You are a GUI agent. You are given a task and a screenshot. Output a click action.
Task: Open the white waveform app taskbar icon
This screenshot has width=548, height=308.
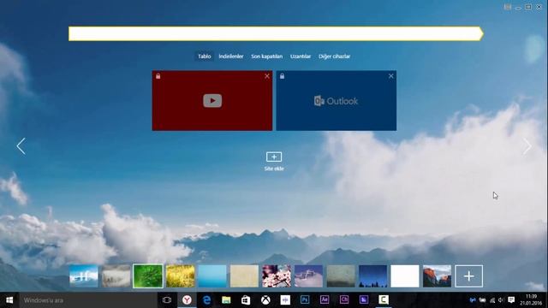285,300
